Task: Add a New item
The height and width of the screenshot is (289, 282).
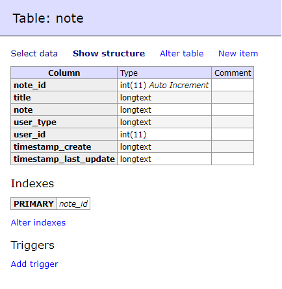Action: click(238, 54)
